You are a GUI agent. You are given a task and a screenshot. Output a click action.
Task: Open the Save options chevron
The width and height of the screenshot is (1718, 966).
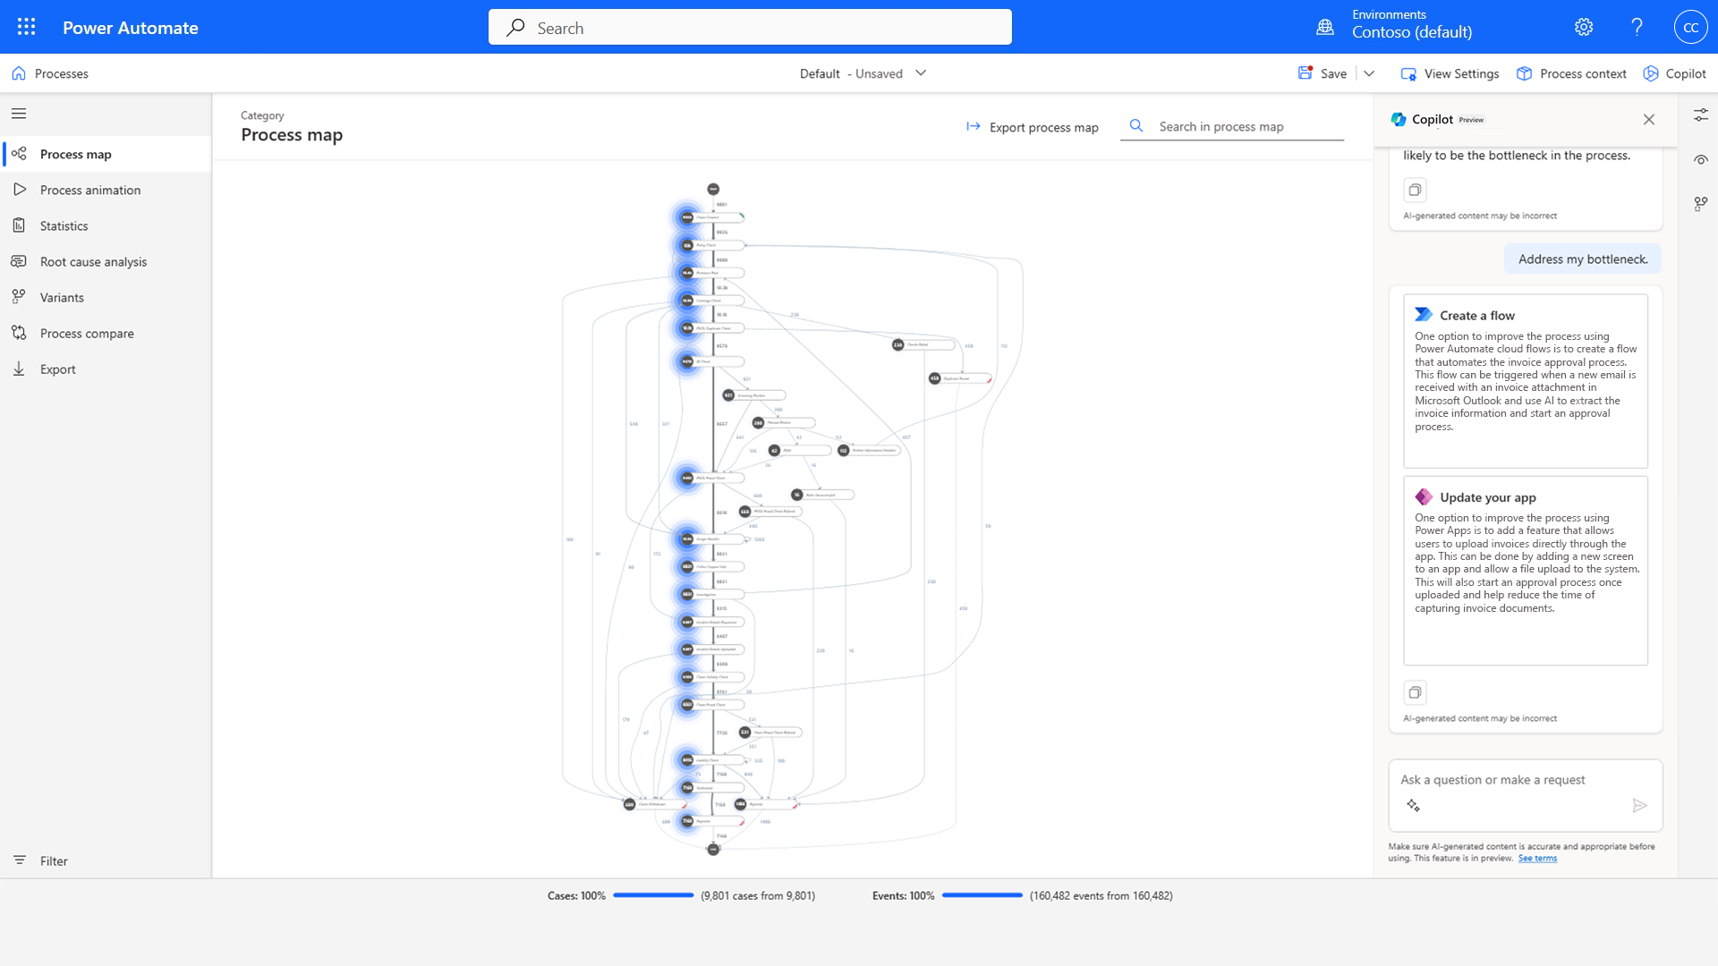pyautogui.click(x=1370, y=73)
